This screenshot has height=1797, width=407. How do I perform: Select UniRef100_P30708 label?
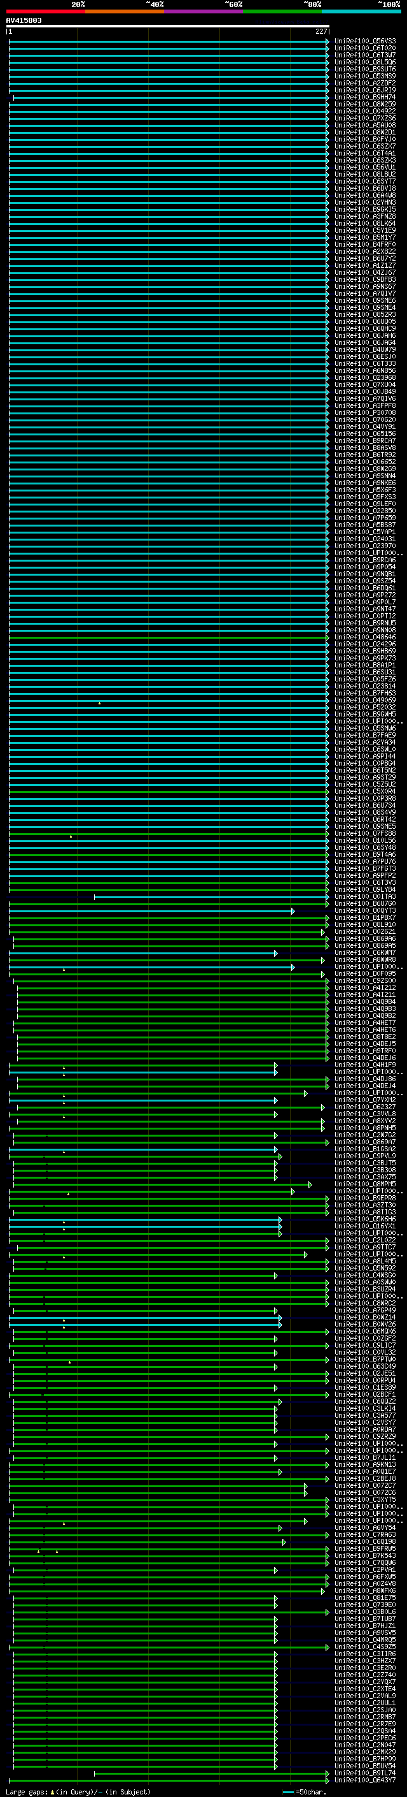pyautogui.click(x=365, y=412)
